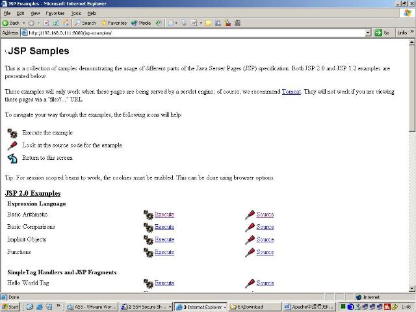Click gears icon in Basic Arithmetic row
This screenshot has height=312, width=416.
tap(148, 214)
